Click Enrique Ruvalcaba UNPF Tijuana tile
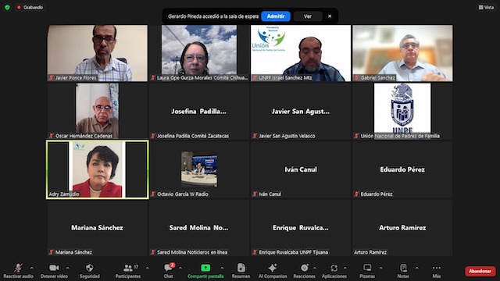 point(301,228)
